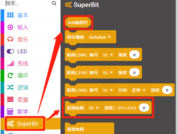The image size is (178, 134).
Task: Select the 音乐播放 block label
Action: coord(76,37)
